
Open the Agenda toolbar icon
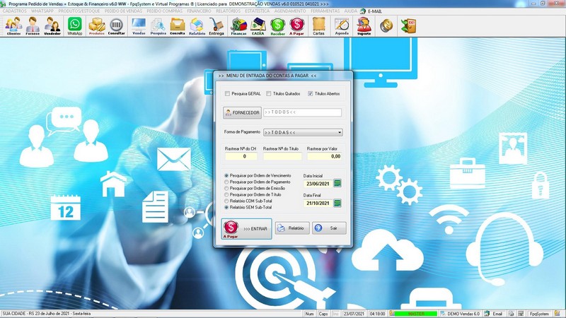point(342,26)
